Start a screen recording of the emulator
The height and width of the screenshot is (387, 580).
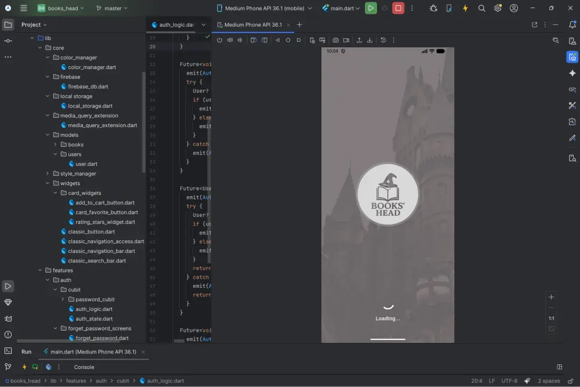[346, 40]
